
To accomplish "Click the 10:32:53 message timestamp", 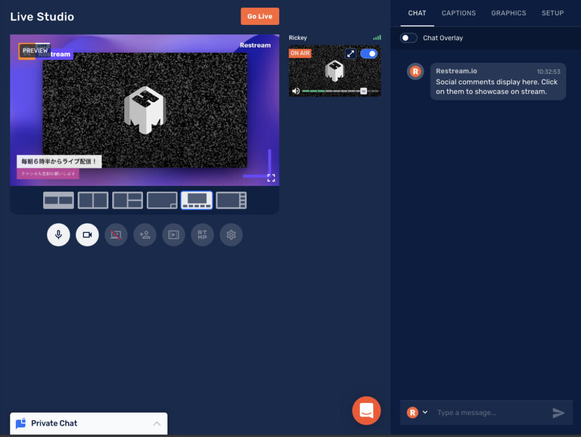I will click(549, 71).
